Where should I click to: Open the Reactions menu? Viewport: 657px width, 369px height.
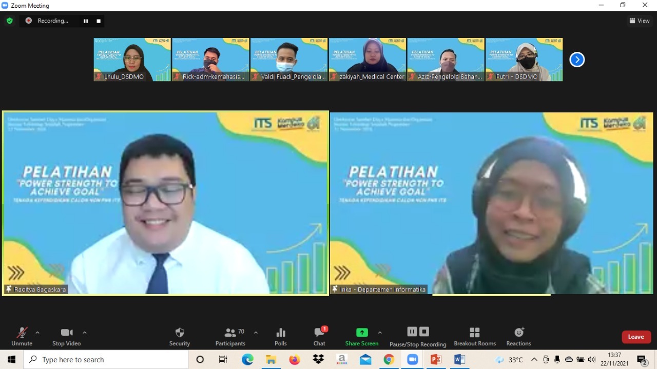pos(518,336)
